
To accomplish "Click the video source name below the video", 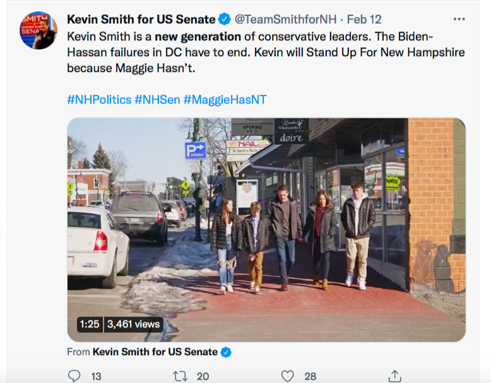I will click(x=155, y=352).
